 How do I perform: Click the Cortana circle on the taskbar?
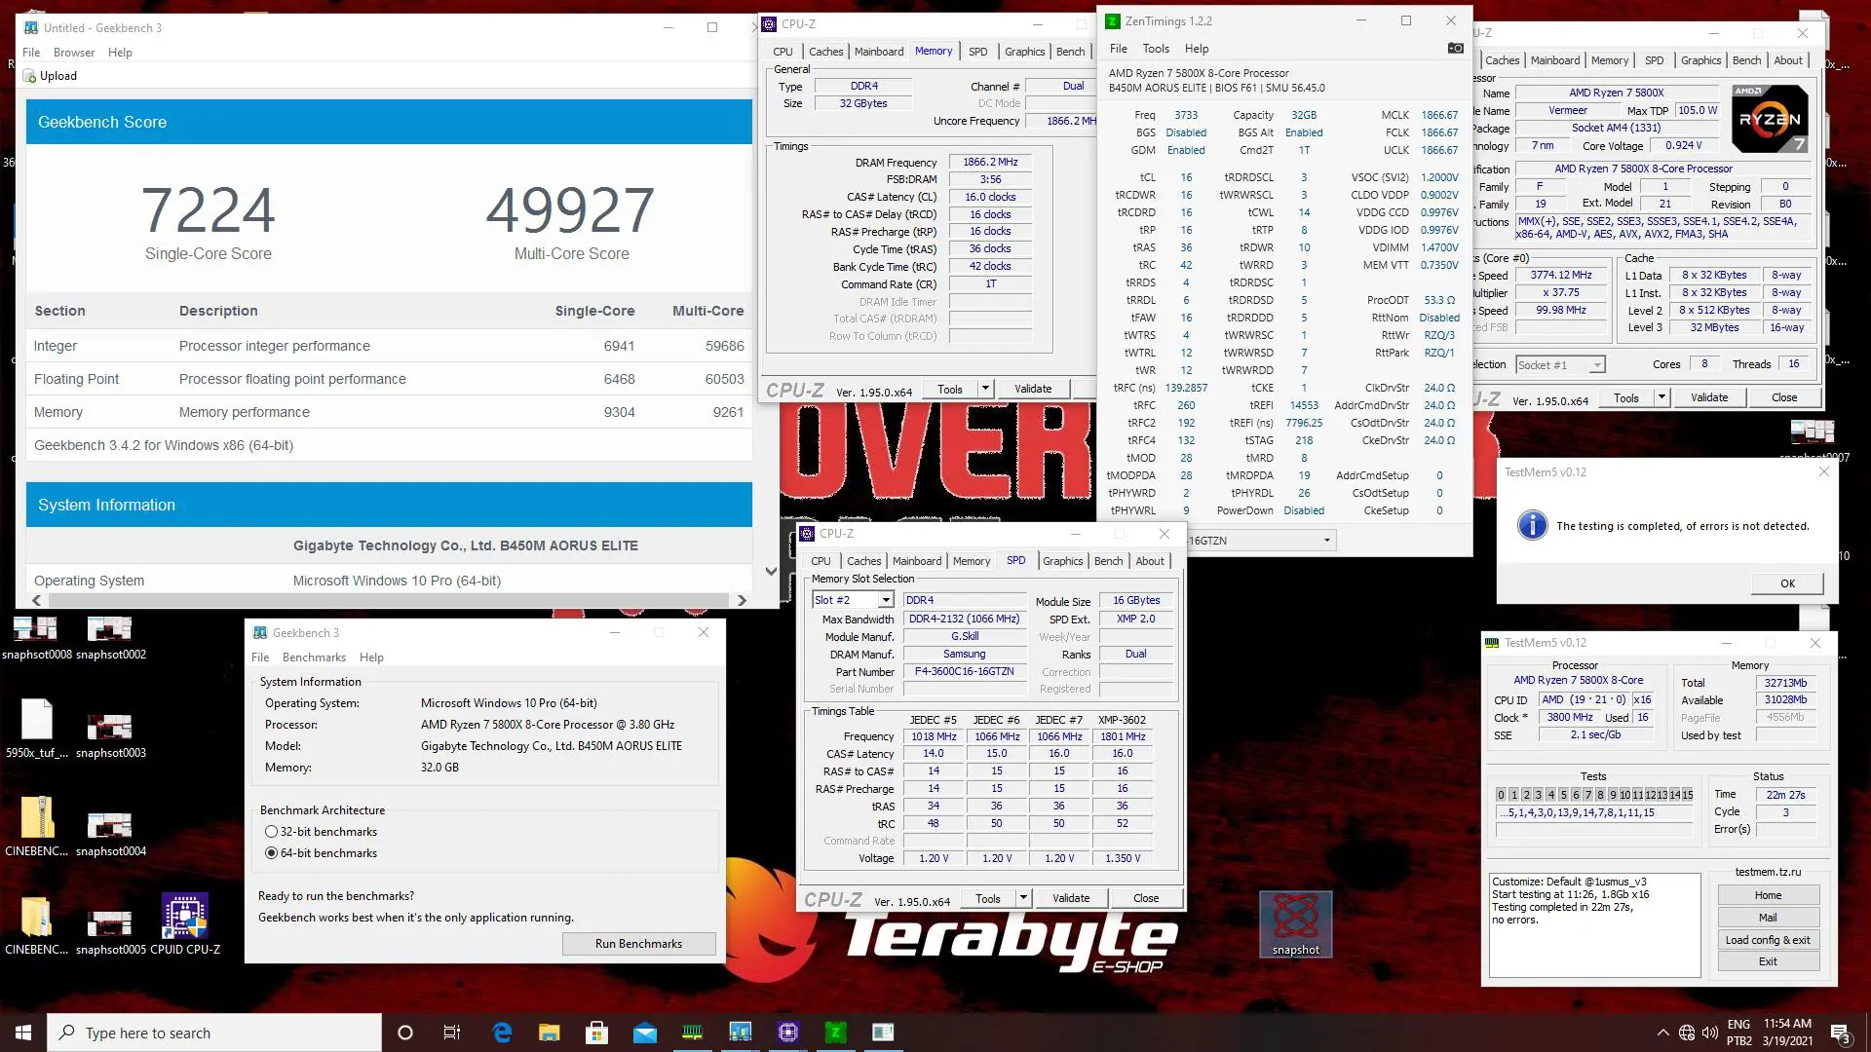405,1033
